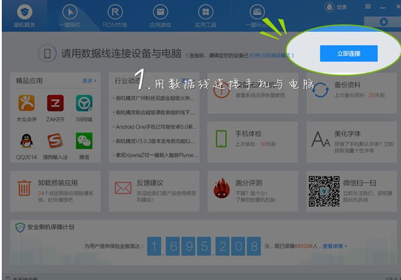Screen dimensions: 401x280
Task: Click the 695208人 insured count
Action: [x=306, y=246]
